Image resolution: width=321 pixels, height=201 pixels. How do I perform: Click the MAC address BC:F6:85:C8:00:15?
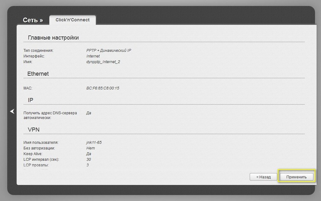point(103,88)
